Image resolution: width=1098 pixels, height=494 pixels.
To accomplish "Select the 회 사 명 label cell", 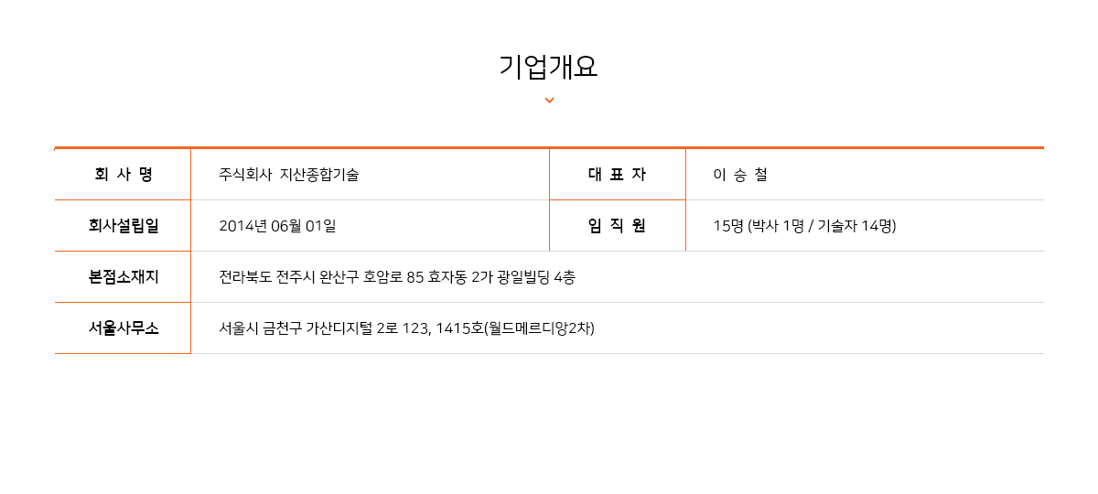I will [123, 174].
